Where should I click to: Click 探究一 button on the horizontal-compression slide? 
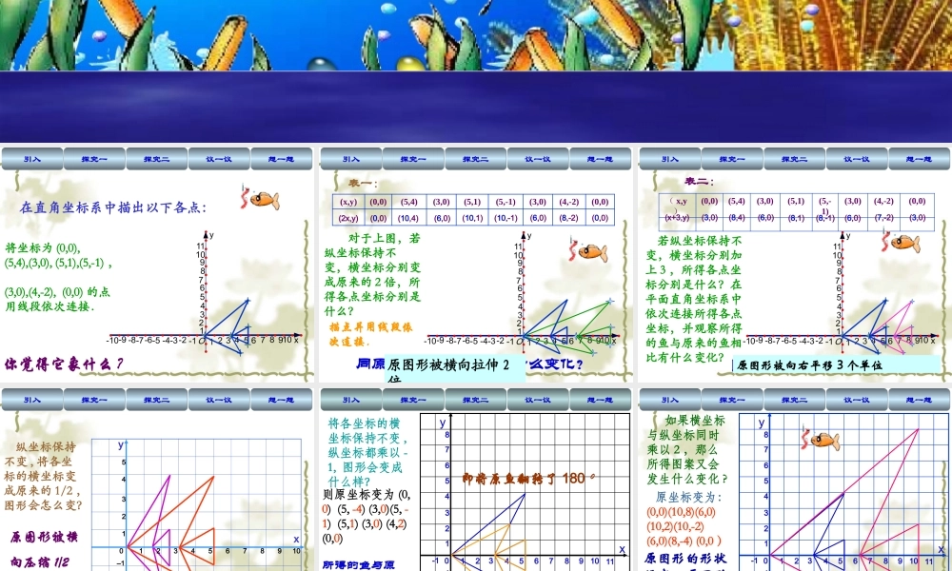(94, 400)
